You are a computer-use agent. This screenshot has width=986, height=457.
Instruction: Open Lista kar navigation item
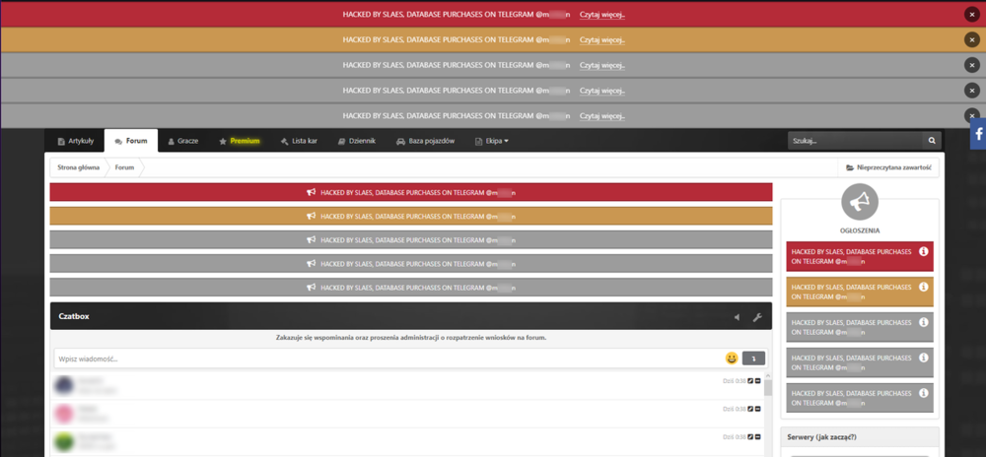[x=299, y=141]
